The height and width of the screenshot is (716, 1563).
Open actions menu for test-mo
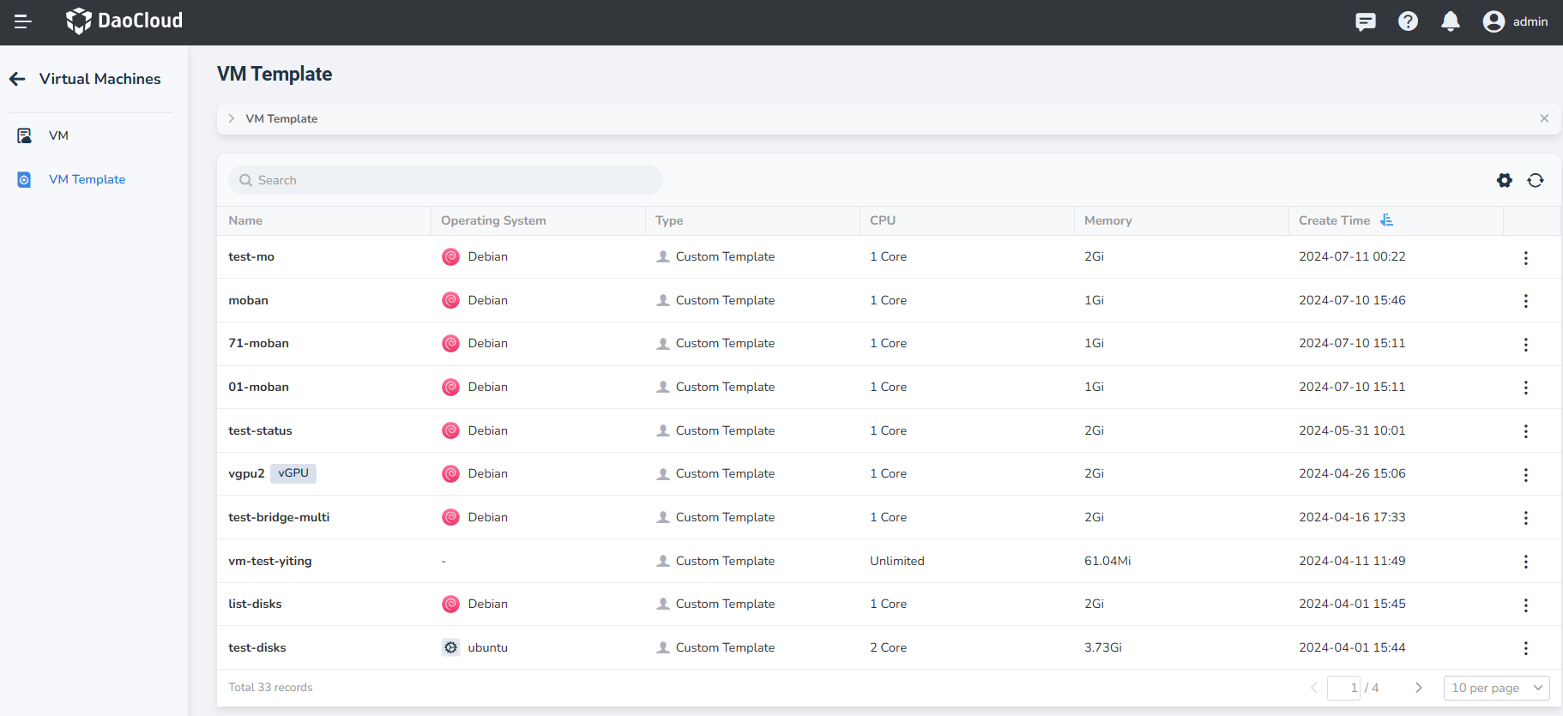tap(1525, 258)
